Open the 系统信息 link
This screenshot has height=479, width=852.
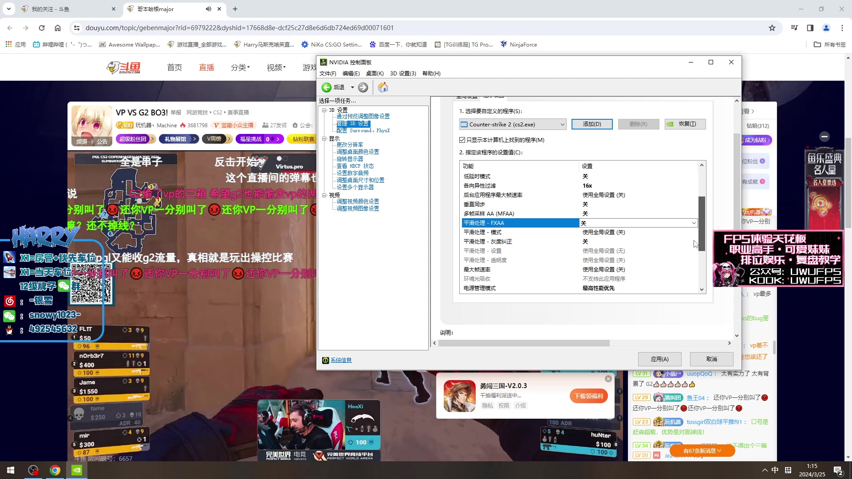click(x=341, y=360)
